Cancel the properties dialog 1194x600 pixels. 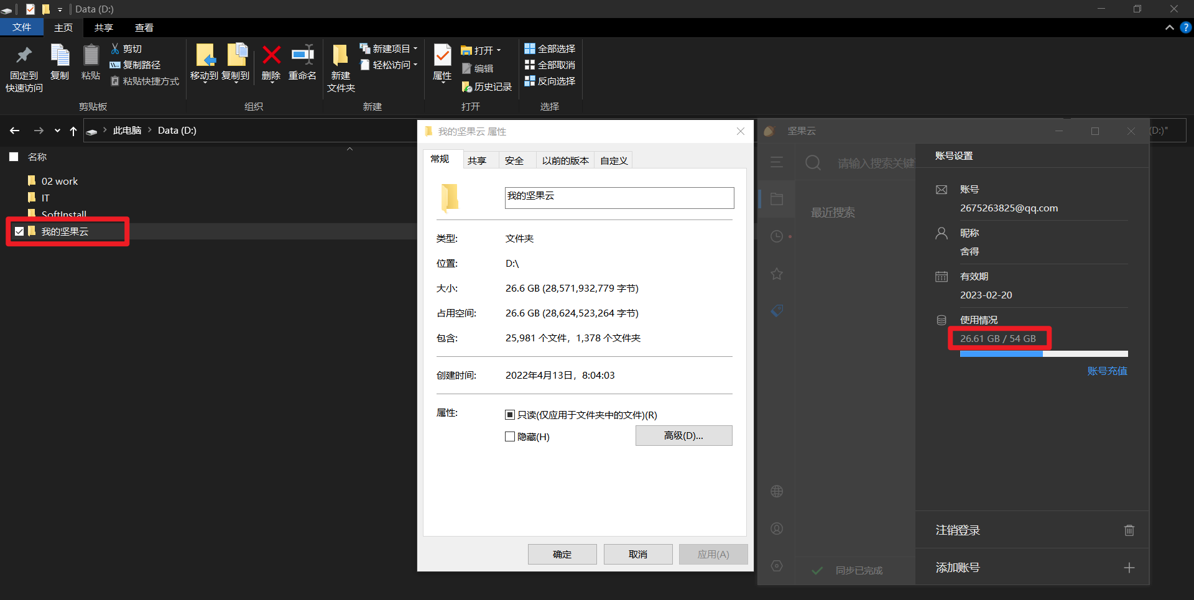pyautogui.click(x=638, y=554)
